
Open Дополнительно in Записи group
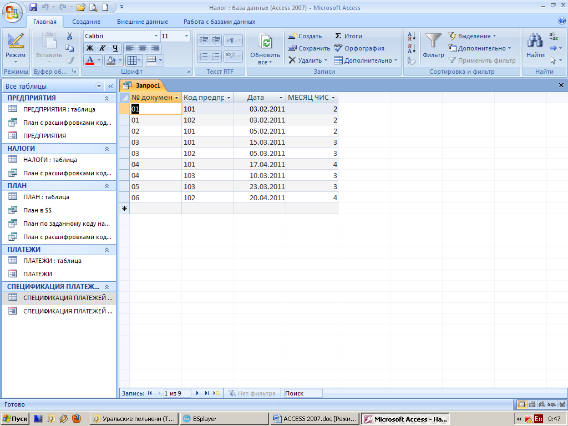click(x=366, y=60)
